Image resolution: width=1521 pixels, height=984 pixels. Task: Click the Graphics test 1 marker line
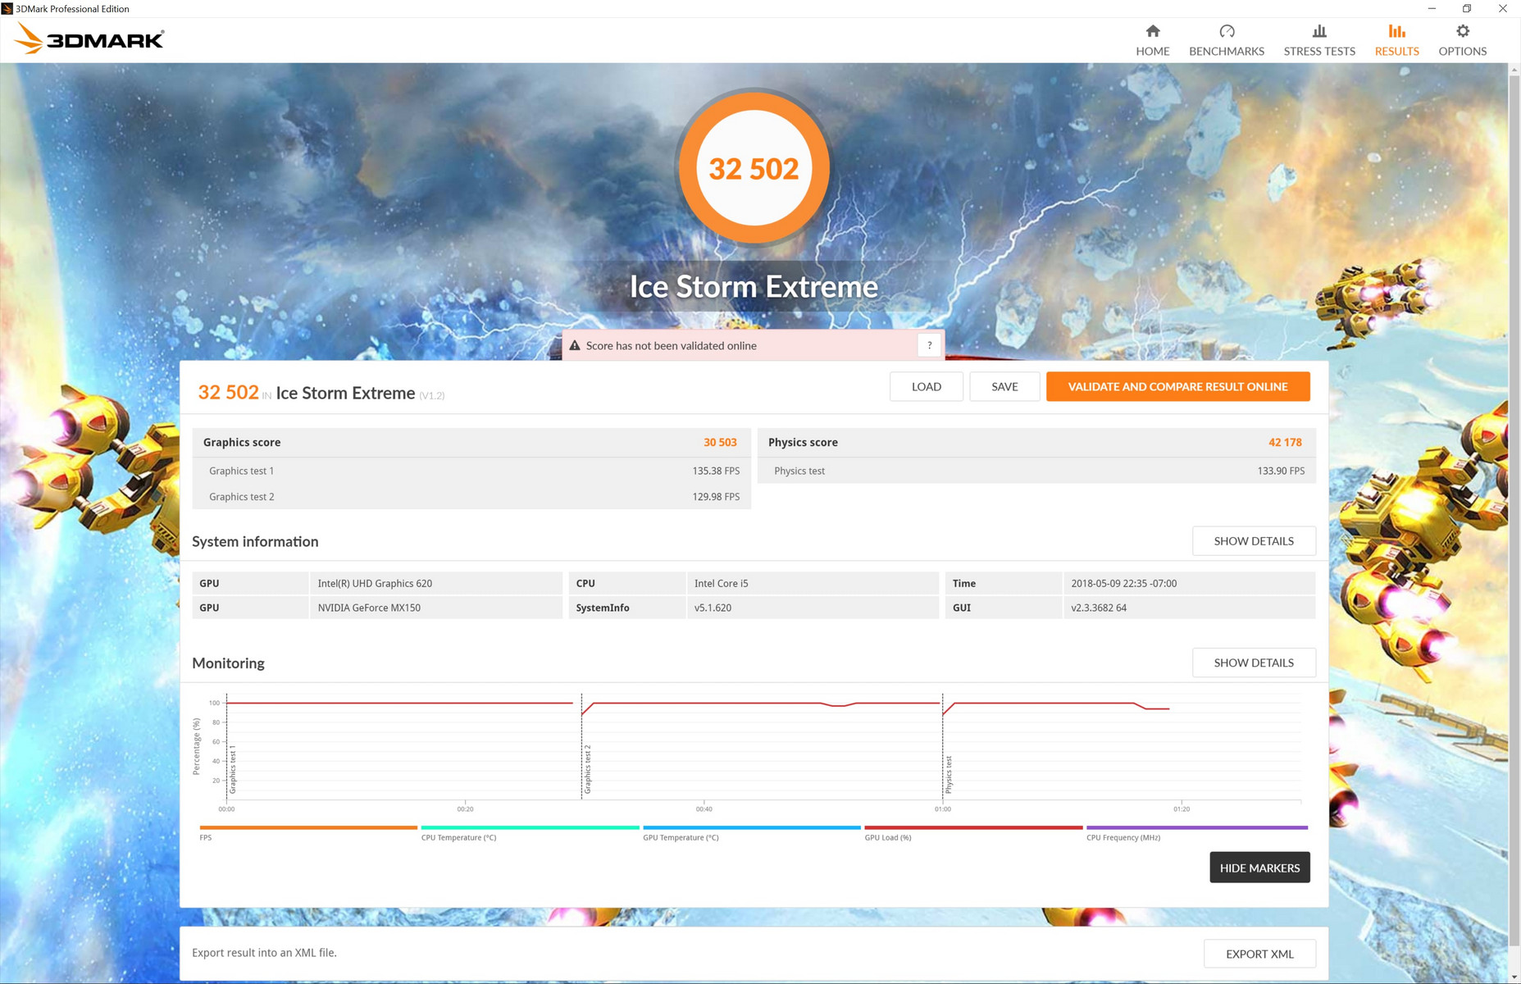[x=227, y=746]
